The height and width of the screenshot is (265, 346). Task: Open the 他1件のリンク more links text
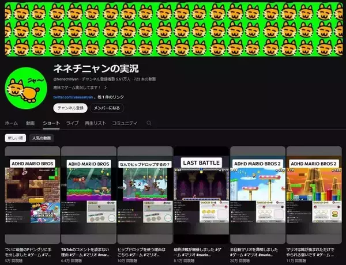111,97
